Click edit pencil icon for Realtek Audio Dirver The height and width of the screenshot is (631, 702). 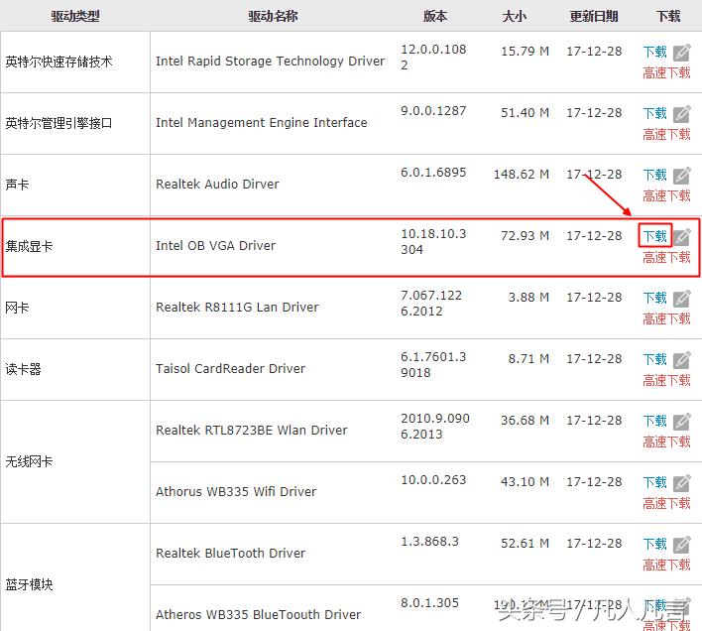[x=682, y=175]
